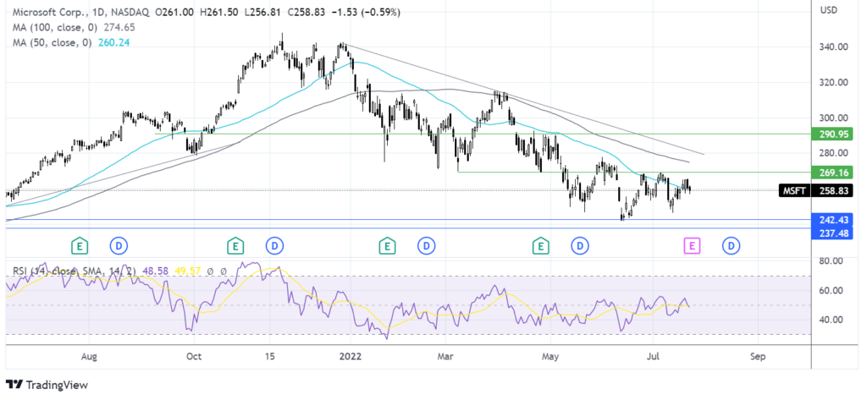Select the dividend D marker above Aug label

point(118,245)
